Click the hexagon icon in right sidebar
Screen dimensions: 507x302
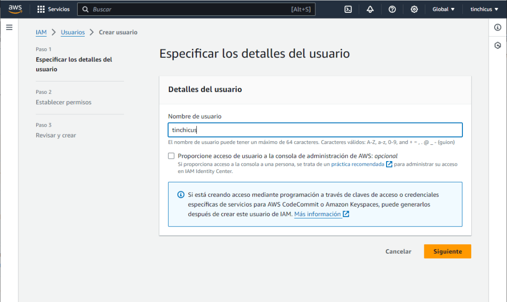498,45
